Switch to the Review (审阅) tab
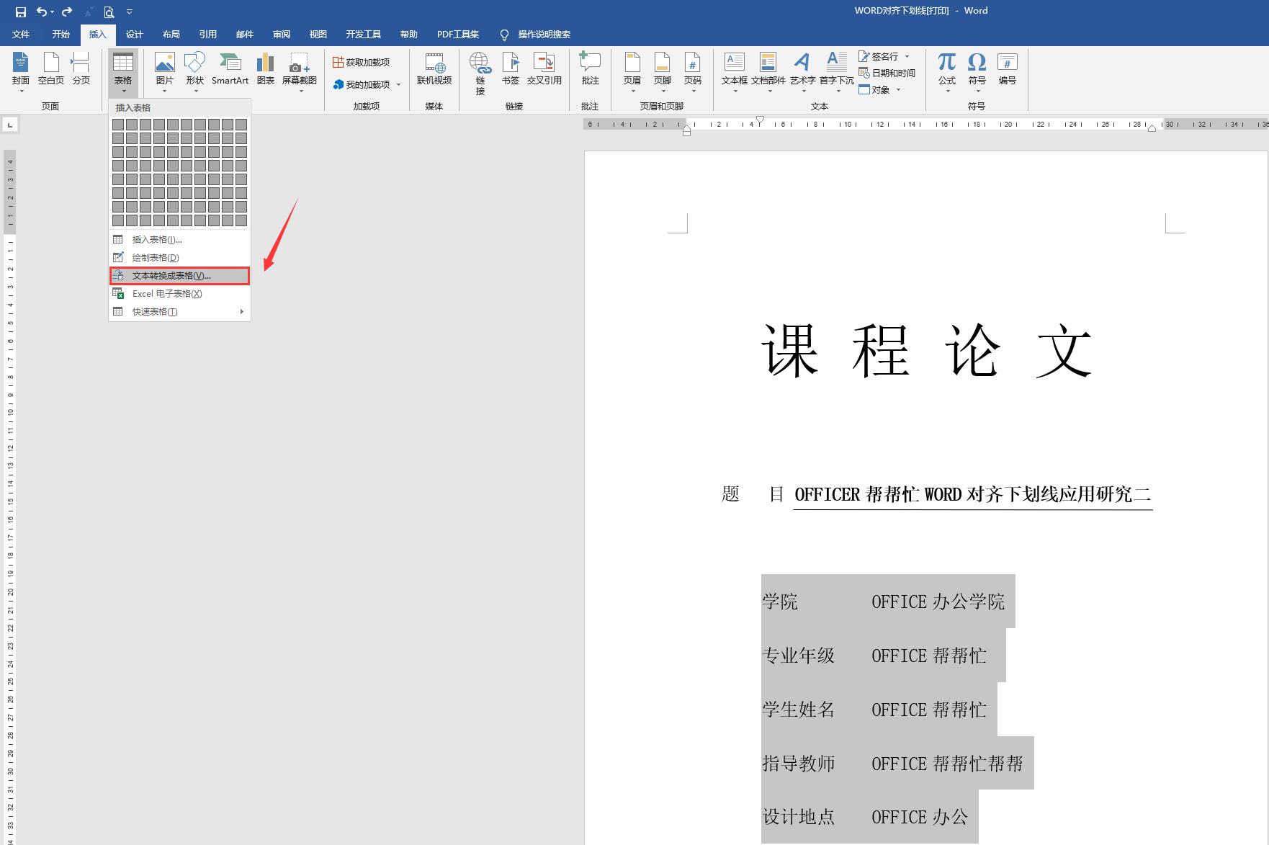Image resolution: width=1269 pixels, height=845 pixels. [281, 34]
